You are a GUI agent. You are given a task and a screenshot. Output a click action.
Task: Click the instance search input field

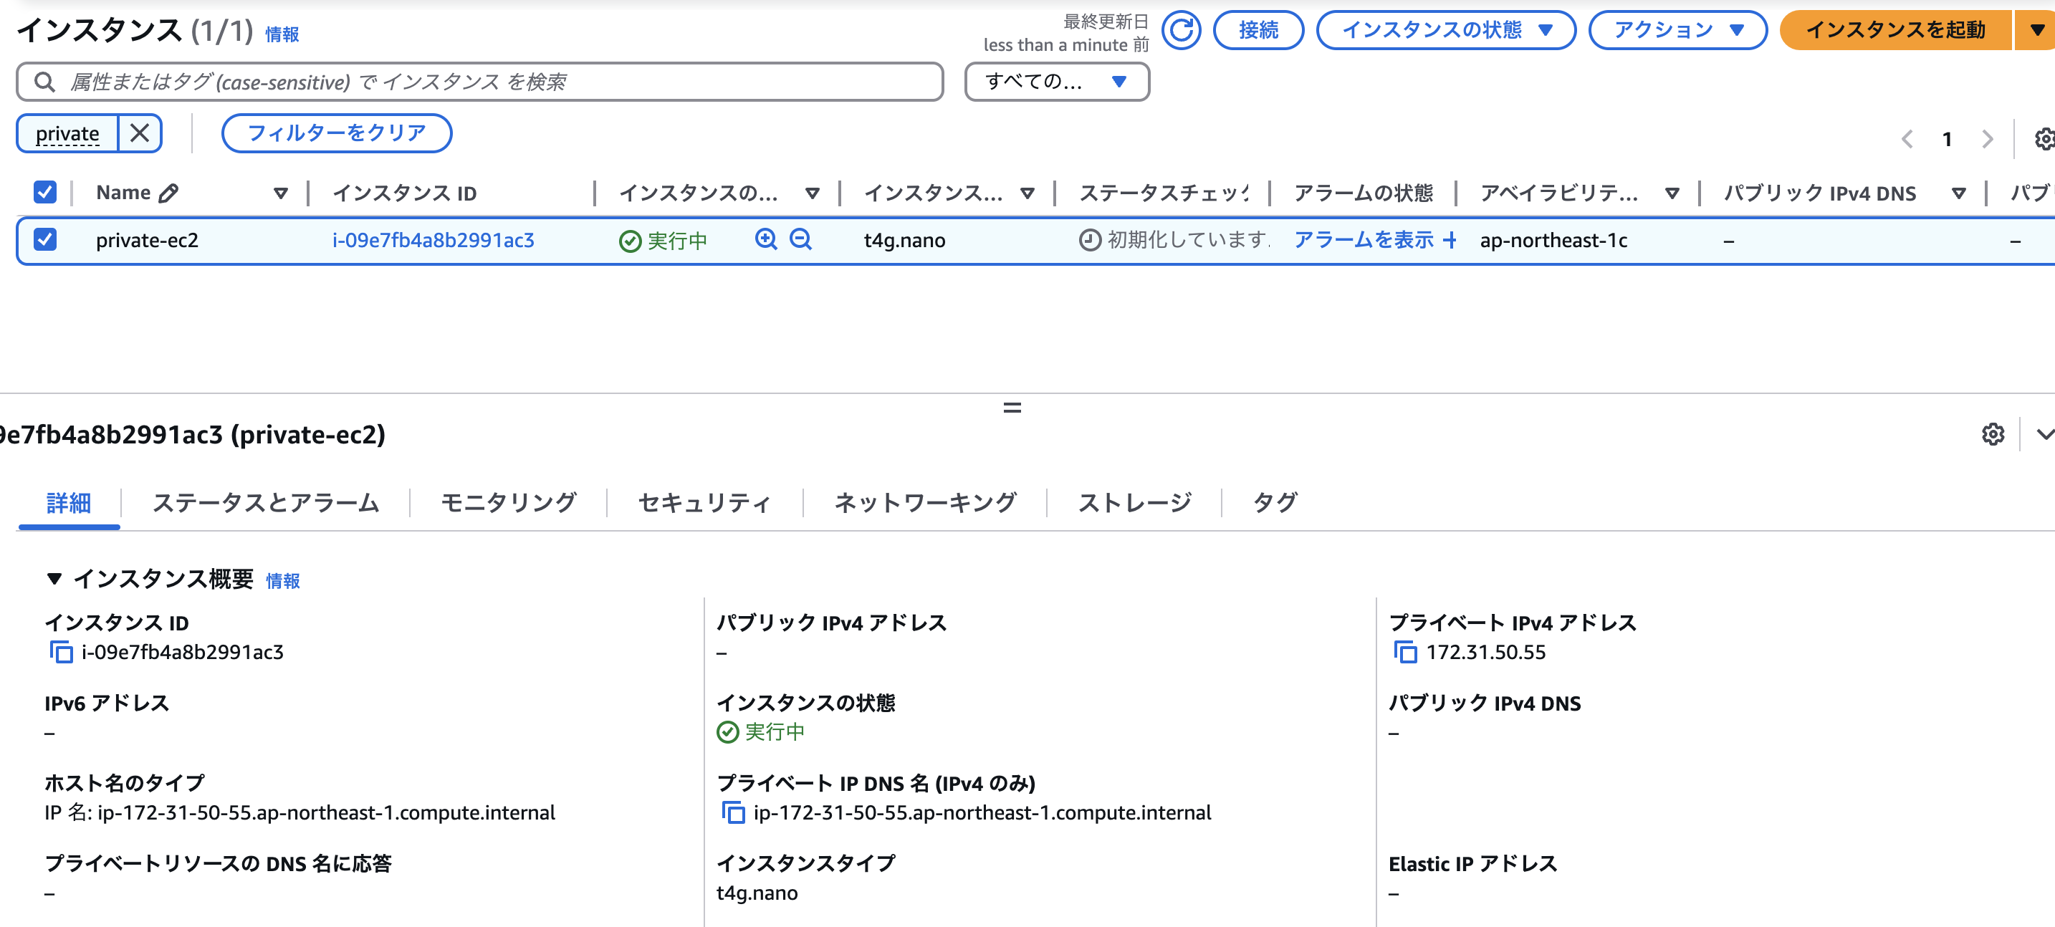[x=479, y=82]
